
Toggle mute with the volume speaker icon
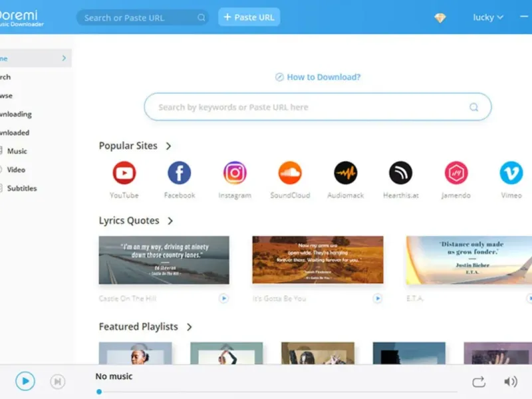511,382
